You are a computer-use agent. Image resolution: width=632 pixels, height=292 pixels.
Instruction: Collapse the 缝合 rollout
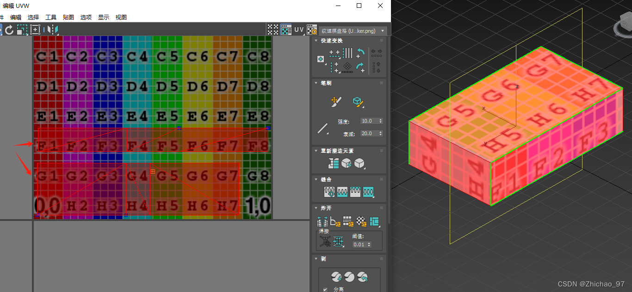click(x=316, y=179)
